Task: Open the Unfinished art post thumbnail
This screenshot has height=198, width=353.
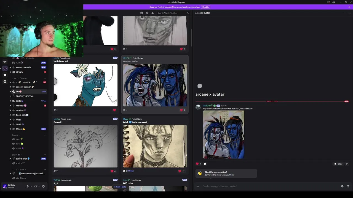Action: click(x=85, y=85)
